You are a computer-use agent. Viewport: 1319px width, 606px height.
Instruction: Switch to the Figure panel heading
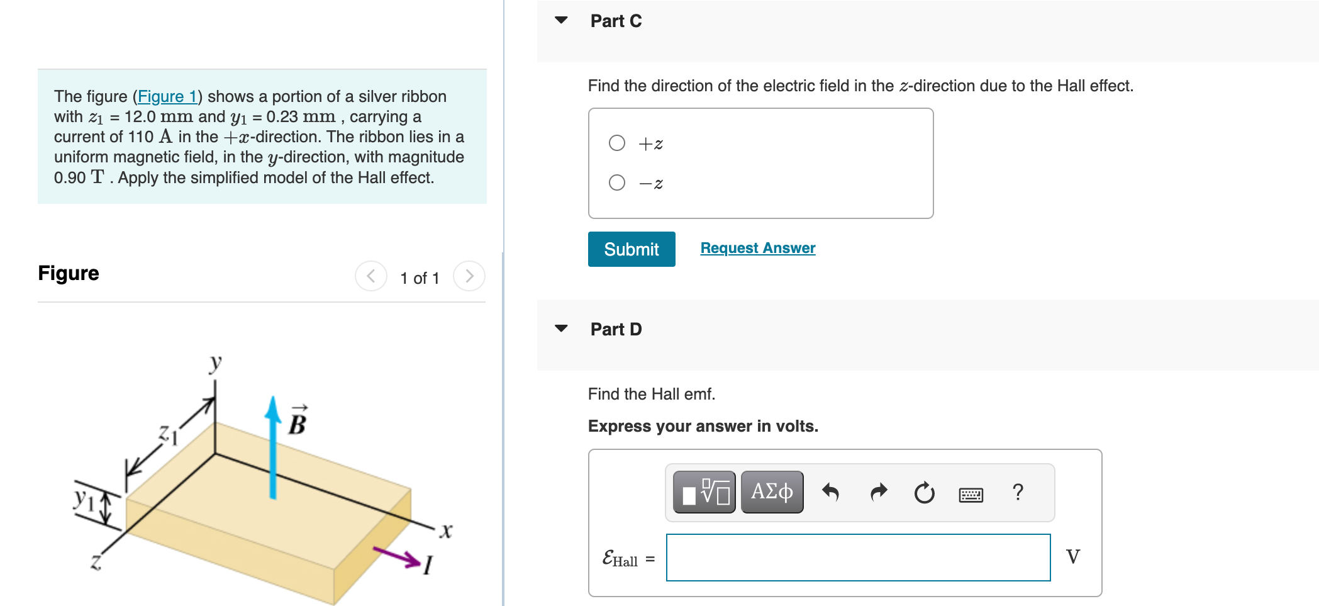pos(69,273)
